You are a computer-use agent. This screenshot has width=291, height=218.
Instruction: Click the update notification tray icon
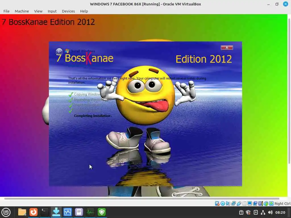point(241,212)
